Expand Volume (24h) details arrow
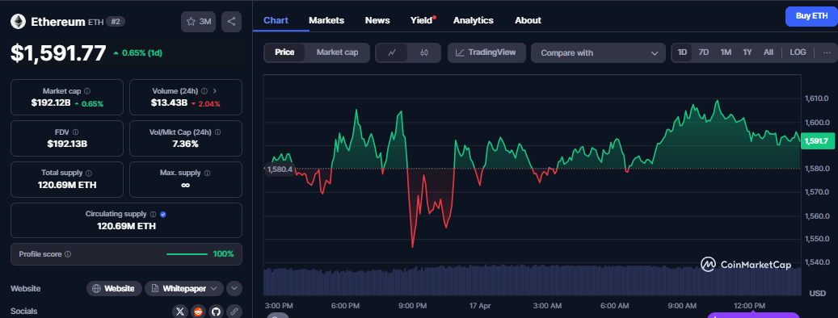Screen dimensions: 838x318 (x=215, y=91)
